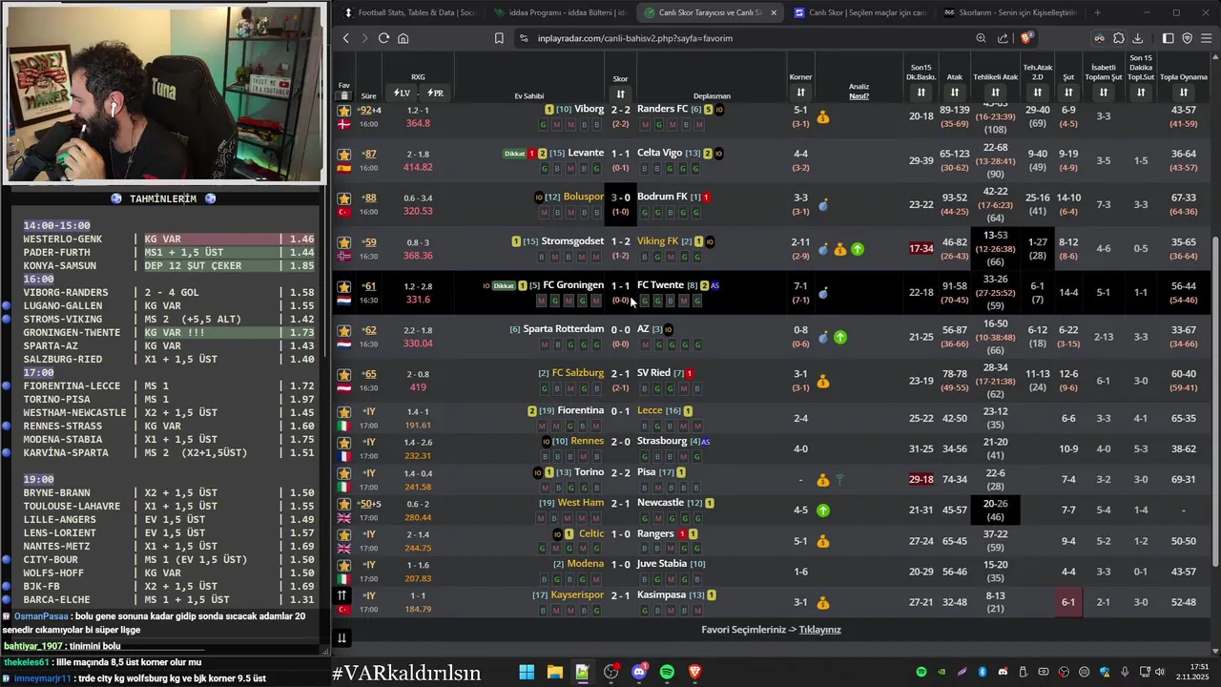Click trash icon under Fav header

[343, 96]
